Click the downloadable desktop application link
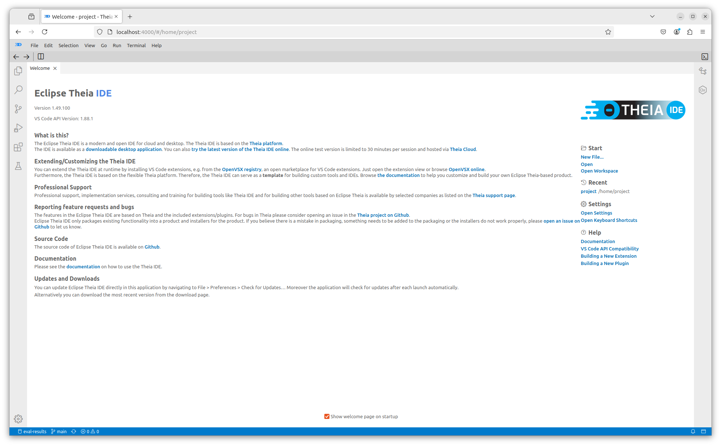 click(123, 149)
